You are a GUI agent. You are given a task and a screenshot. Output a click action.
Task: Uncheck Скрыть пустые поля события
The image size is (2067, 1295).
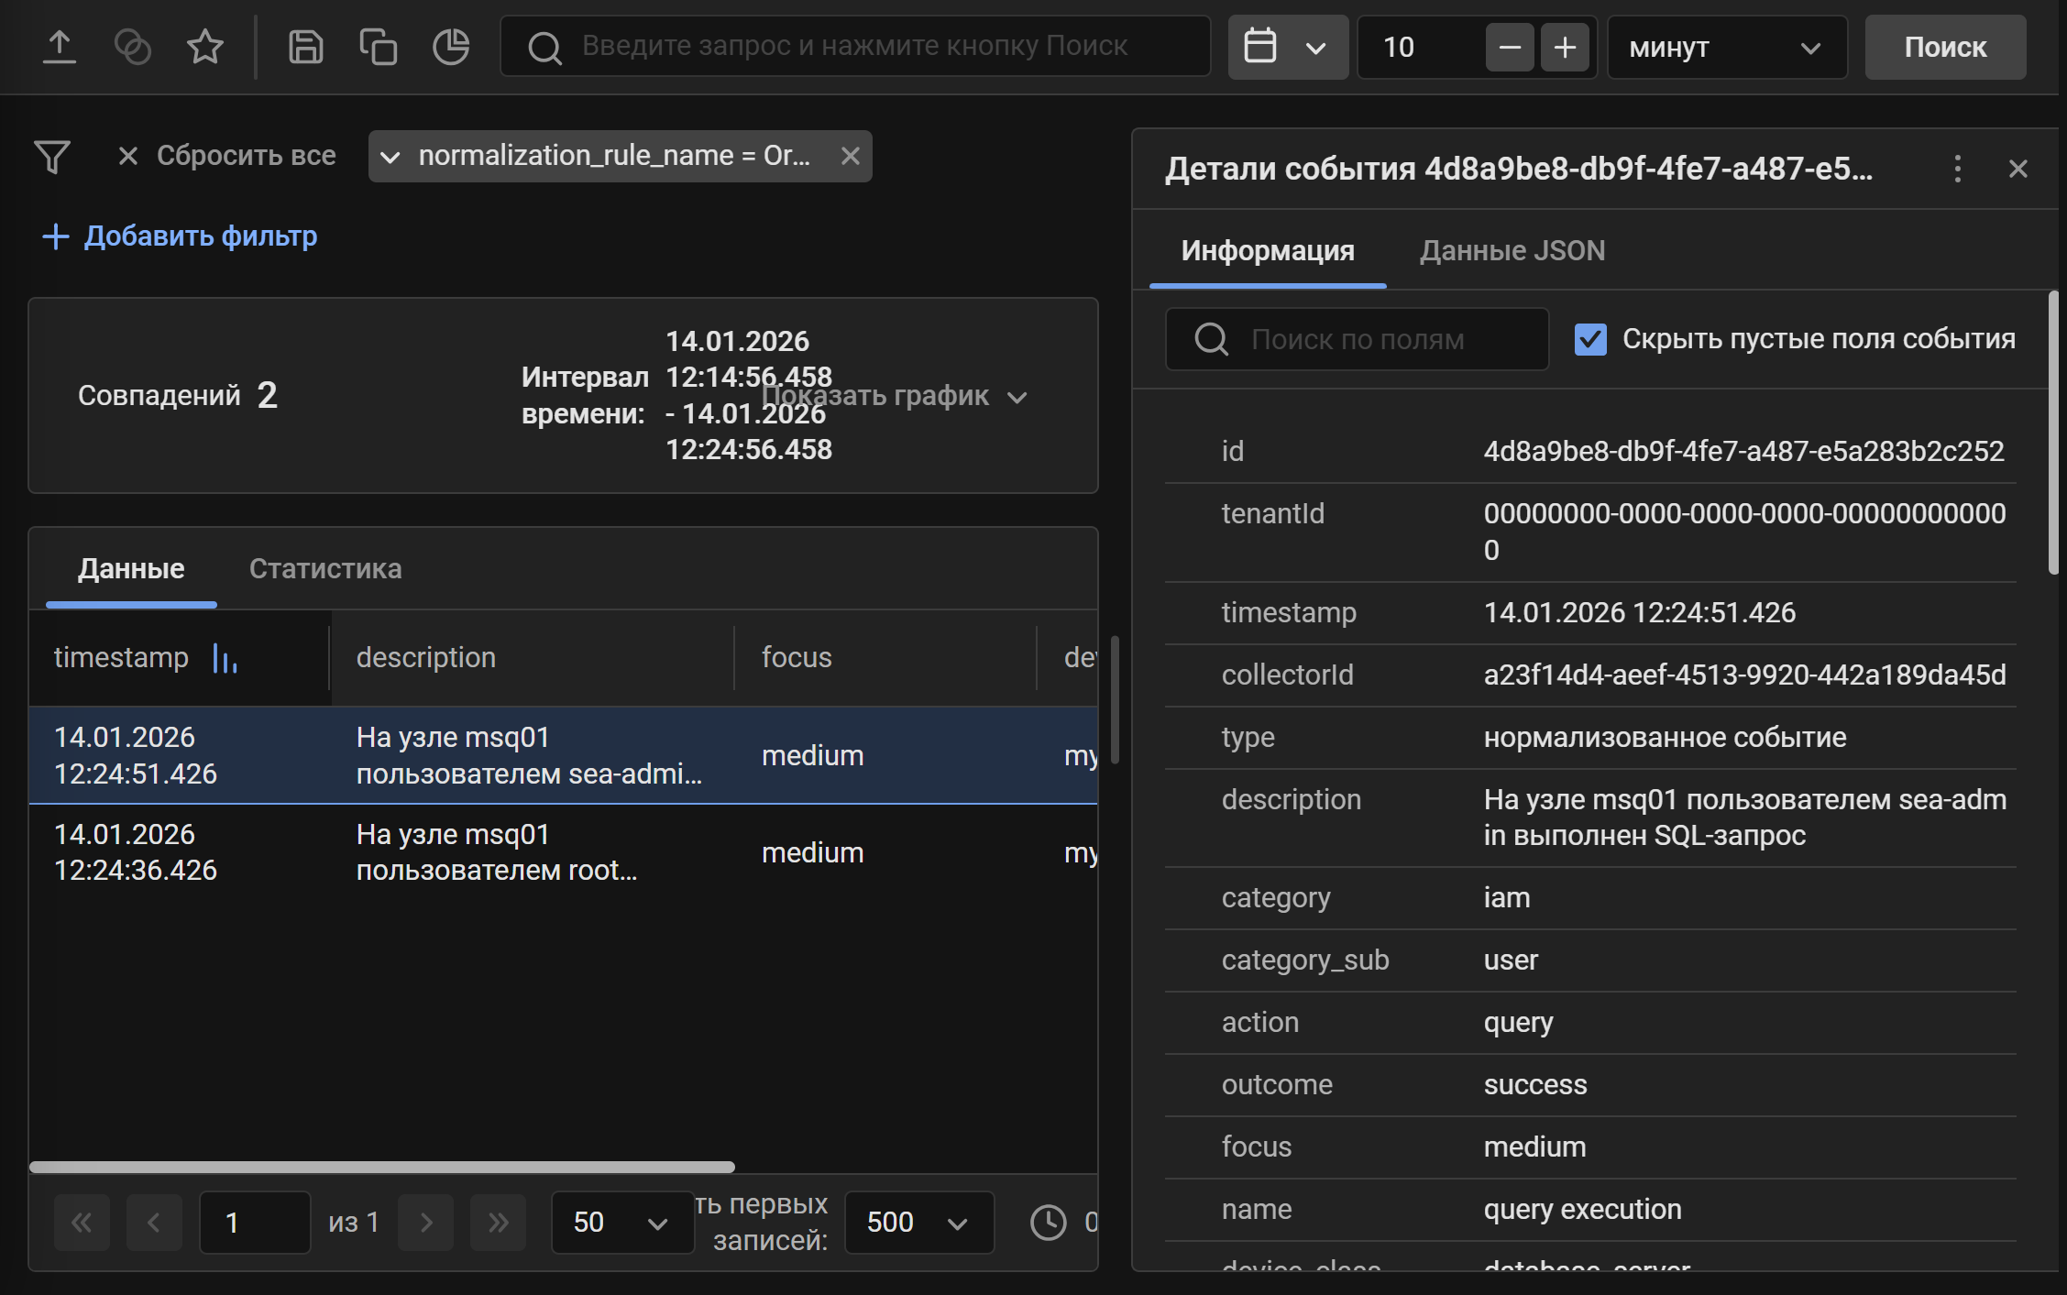[x=1589, y=339]
